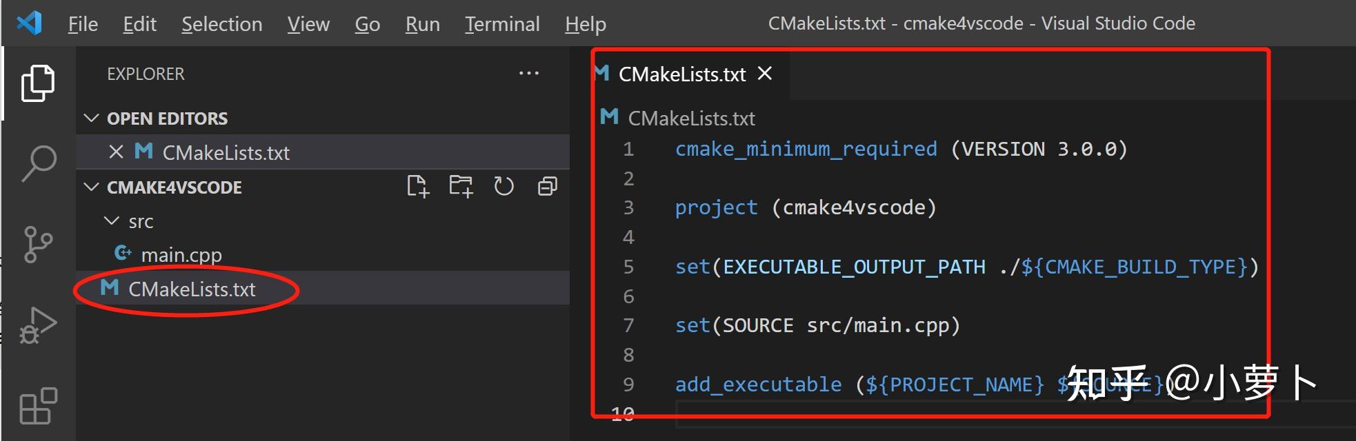This screenshot has width=1356, height=441.
Task: Refresh the explorer file tree
Action: click(x=504, y=186)
